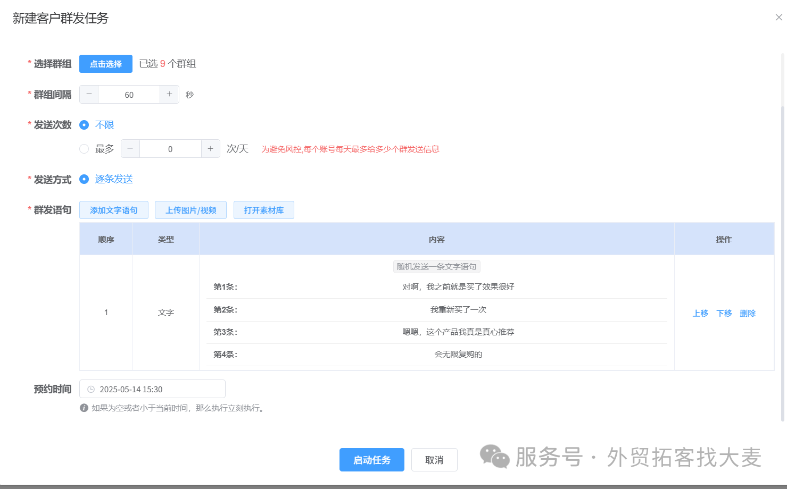Select sentence 对啊，我之前就是买了效果很好
Image resolution: width=787 pixels, height=489 pixels.
[458, 286]
